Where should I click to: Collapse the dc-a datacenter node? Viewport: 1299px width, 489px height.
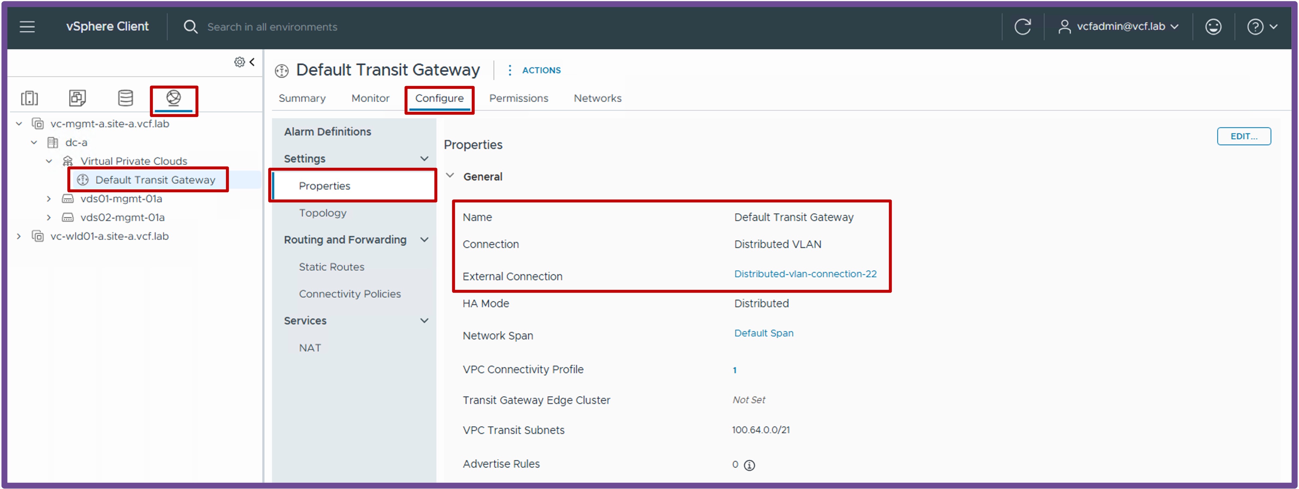pyautogui.click(x=34, y=142)
